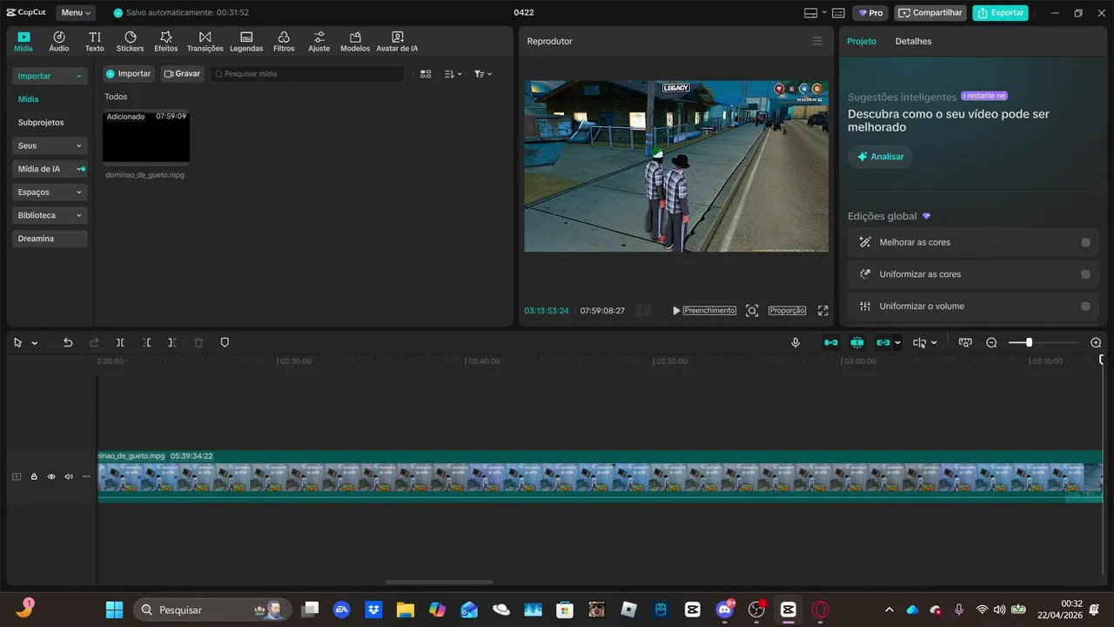
Task: Open the selection tool dropdown arrow
Action: pos(35,343)
